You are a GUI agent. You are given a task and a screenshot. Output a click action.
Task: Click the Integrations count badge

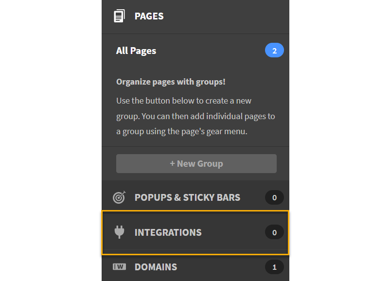(x=274, y=232)
